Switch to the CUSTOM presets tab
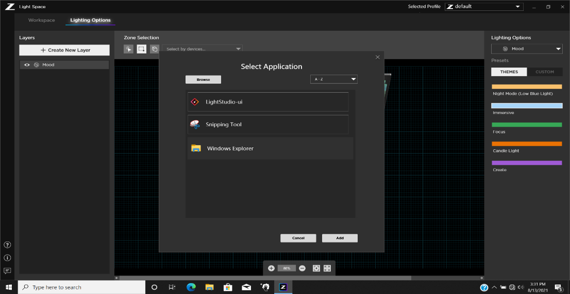The image size is (570, 294). coord(544,72)
